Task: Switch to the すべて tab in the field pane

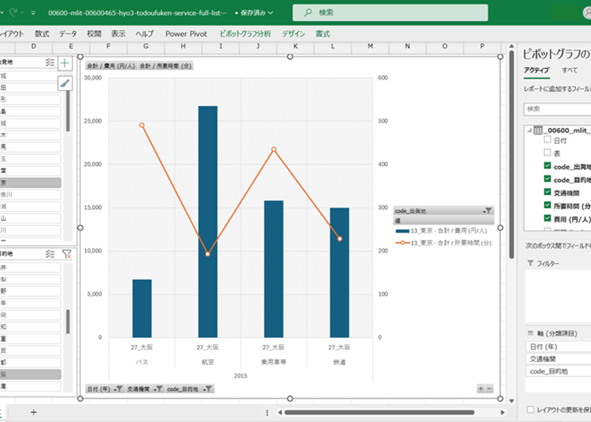Action: pos(569,70)
